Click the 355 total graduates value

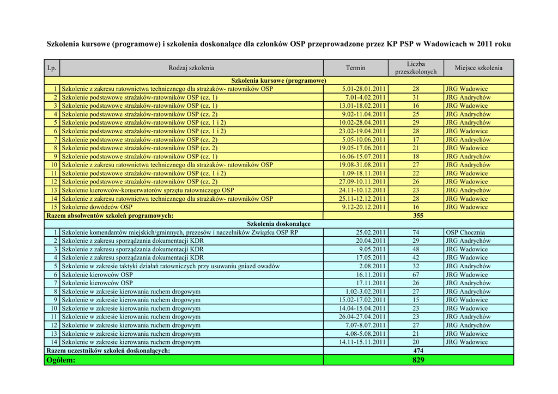click(418, 216)
